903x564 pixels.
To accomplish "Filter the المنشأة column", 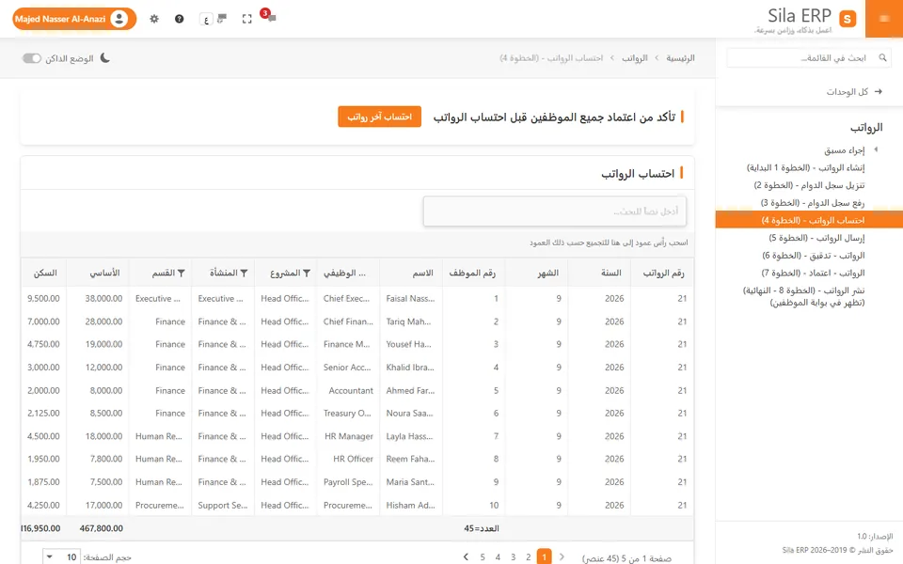I will pyautogui.click(x=244, y=273).
